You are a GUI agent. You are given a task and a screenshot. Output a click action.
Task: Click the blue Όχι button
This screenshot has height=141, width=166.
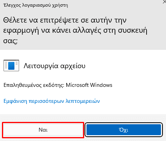pyautogui.click(x=124, y=130)
